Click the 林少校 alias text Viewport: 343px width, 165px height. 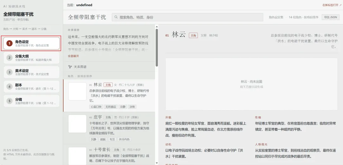(x=213, y=36)
